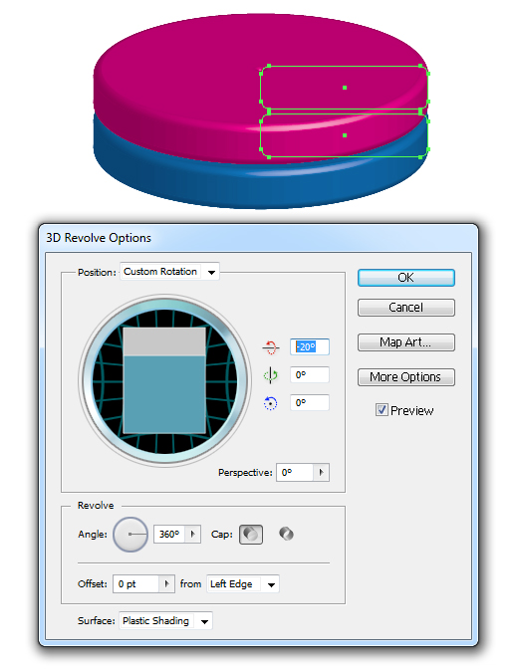The width and height of the screenshot is (517, 670).
Task: Click the Offset 0 pt field
Action: point(136,584)
